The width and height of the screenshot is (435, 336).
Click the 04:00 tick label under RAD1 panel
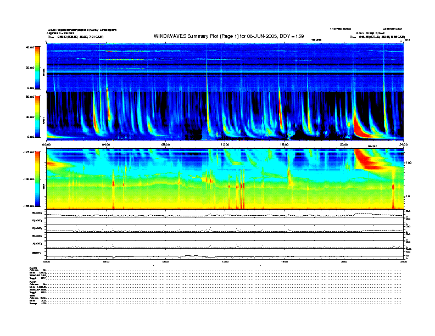coord(106,144)
